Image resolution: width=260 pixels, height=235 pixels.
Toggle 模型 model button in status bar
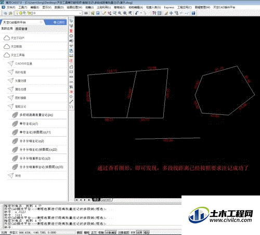click(x=147, y=232)
